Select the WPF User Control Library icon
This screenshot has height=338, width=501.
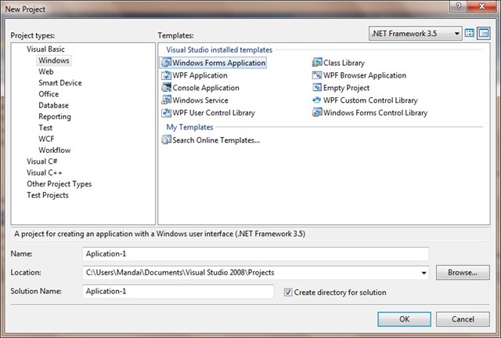(166, 112)
